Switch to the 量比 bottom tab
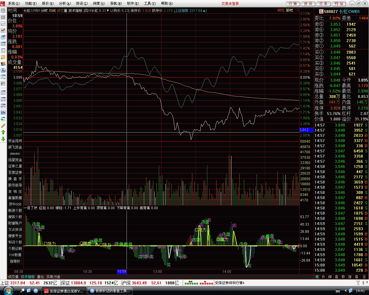The width and height of the screenshot is (369, 295). click(41, 277)
